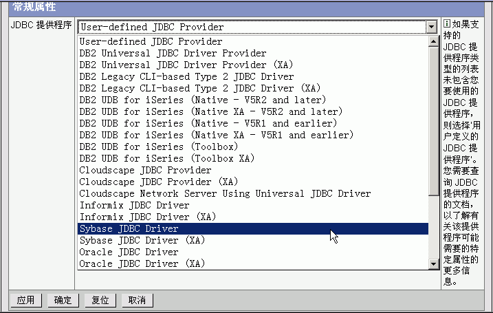The width and height of the screenshot is (493, 313).
Task: Click the list scrollbar up arrow
Action: point(434,41)
